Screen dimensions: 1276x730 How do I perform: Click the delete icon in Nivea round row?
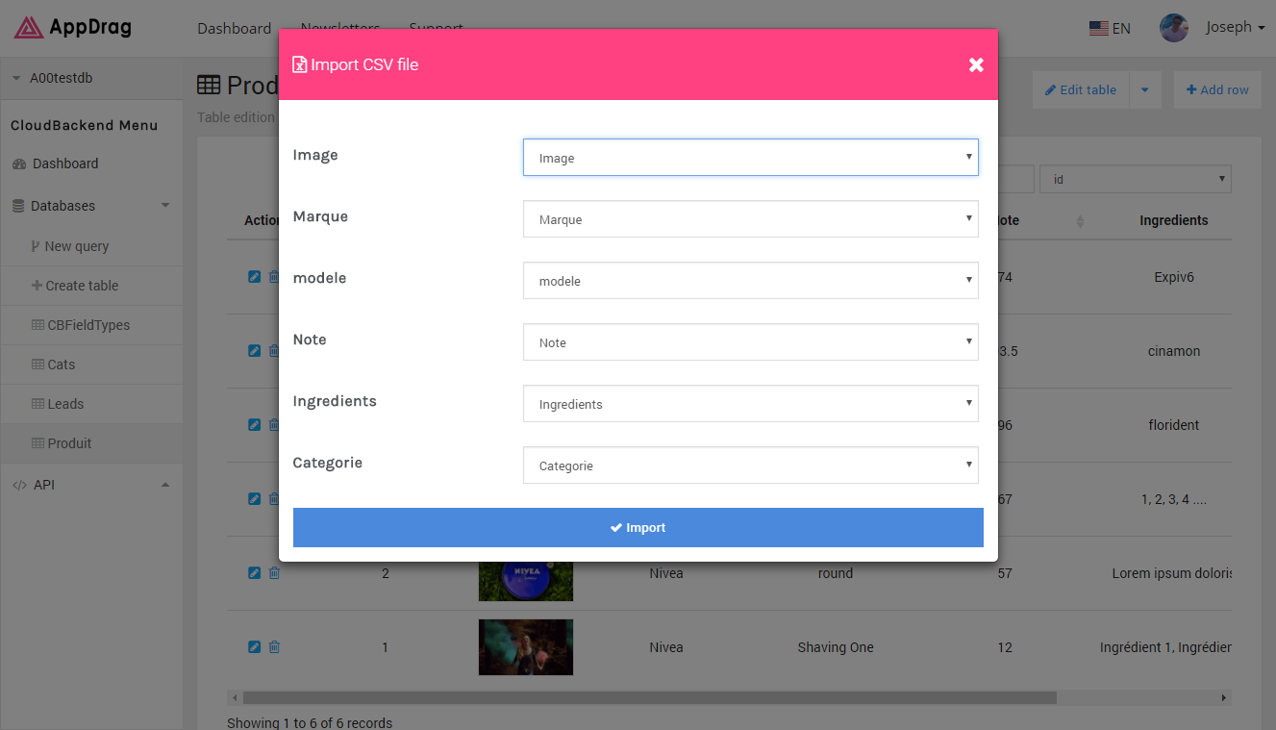pyautogui.click(x=274, y=573)
